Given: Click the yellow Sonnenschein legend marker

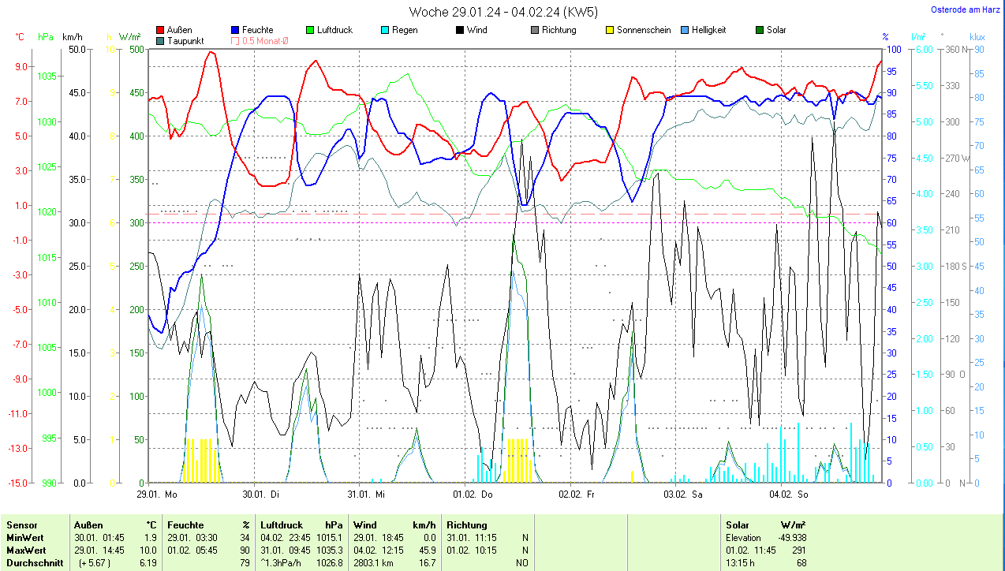Looking at the screenshot, I should coord(610,30).
